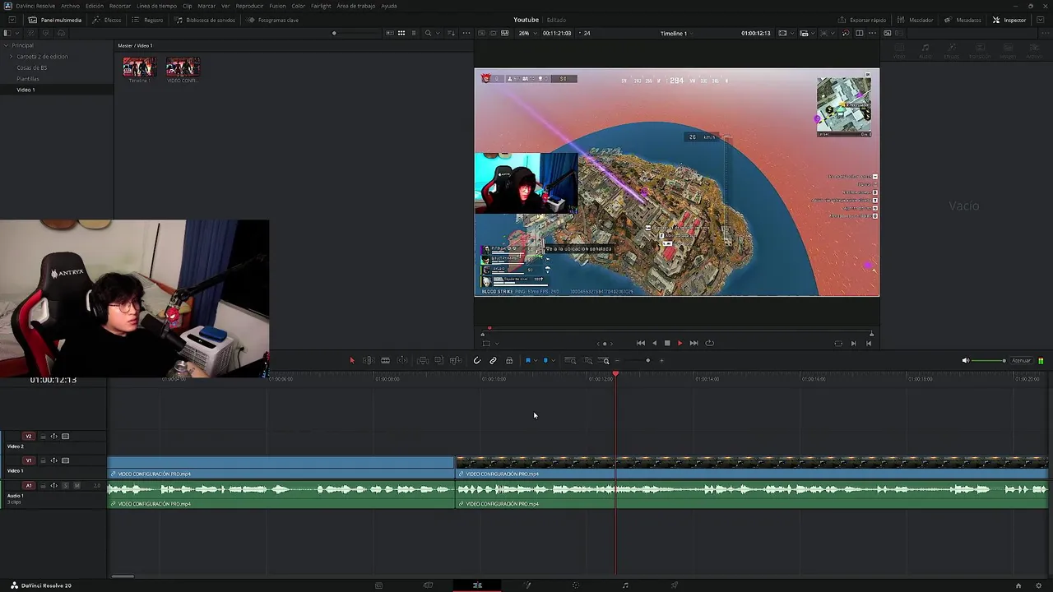Open the Ayuda menu
This screenshot has height=592, width=1053.
389,6
